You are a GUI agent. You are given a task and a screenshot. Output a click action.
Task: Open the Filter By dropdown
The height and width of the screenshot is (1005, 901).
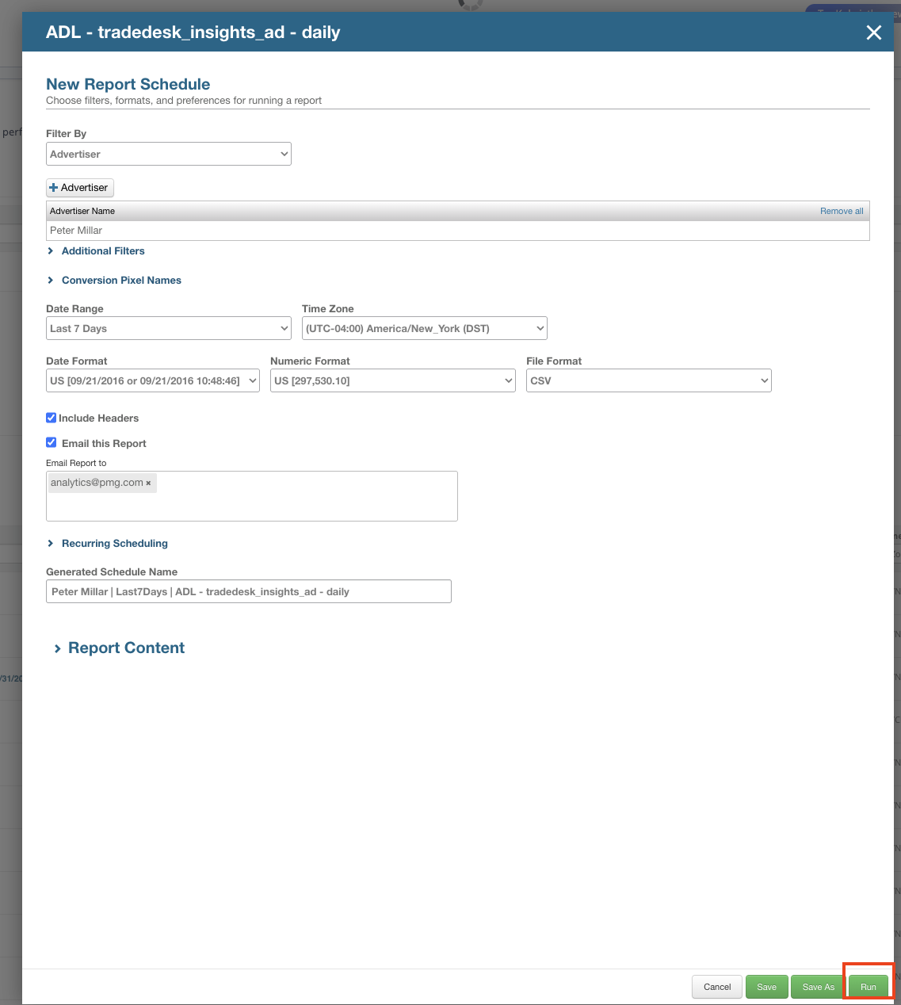(168, 154)
